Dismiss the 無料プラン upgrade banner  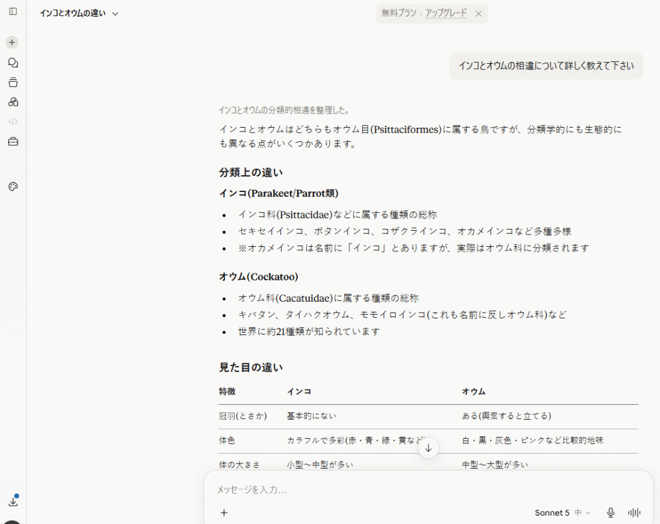479,14
